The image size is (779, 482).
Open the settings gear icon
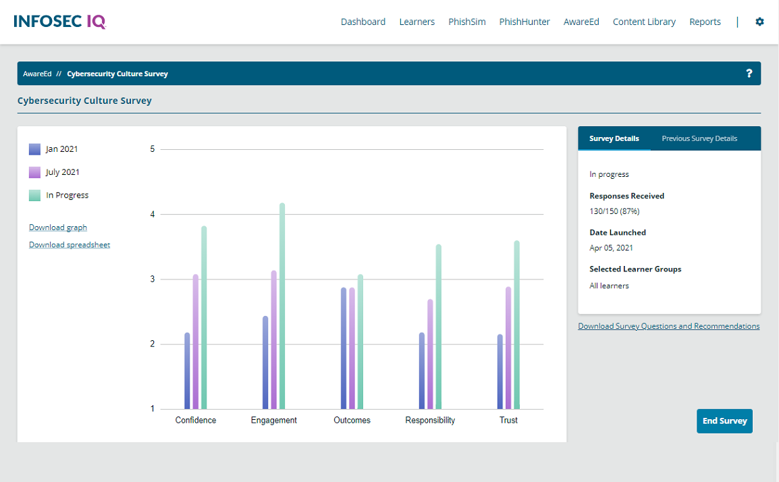(x=759, y=22)
